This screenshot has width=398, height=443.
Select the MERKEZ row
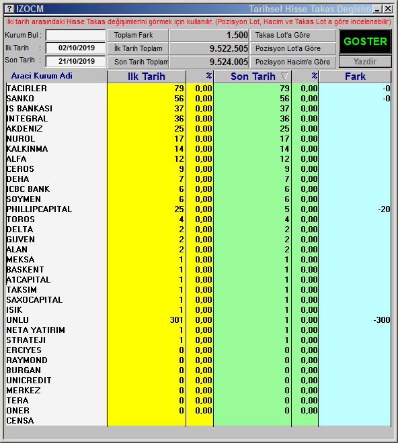198,391
